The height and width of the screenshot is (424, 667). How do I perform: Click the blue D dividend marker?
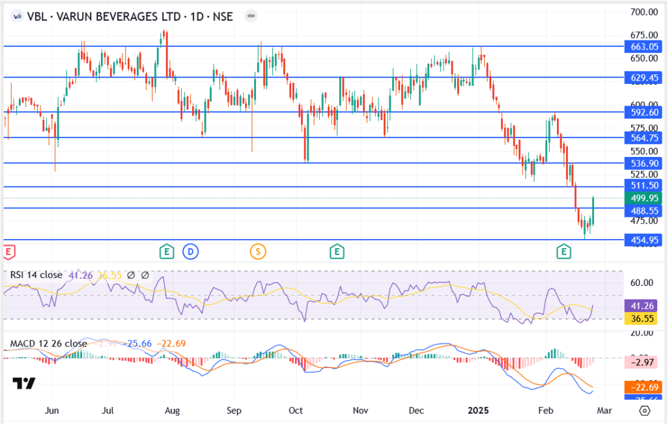190,251
